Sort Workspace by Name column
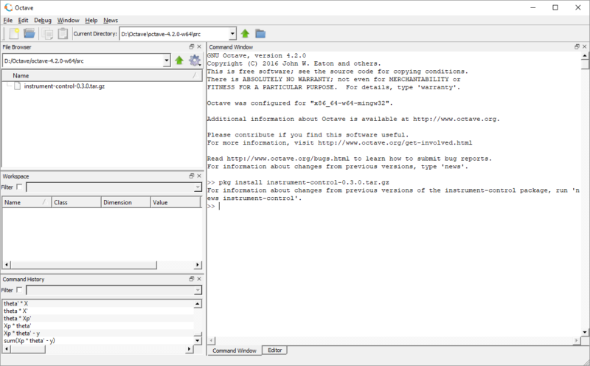Image resolution: width=590 pixels, height=366 pixels. point(27,202)
